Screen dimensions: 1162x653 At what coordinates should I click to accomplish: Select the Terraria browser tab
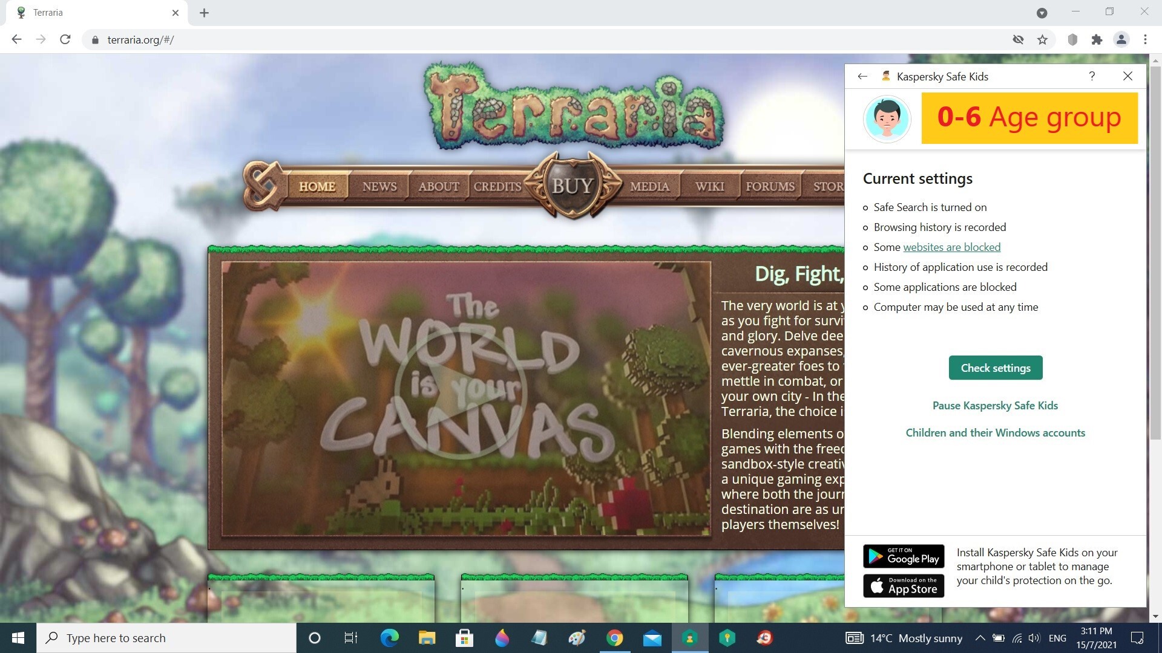[x=97, y=13]
